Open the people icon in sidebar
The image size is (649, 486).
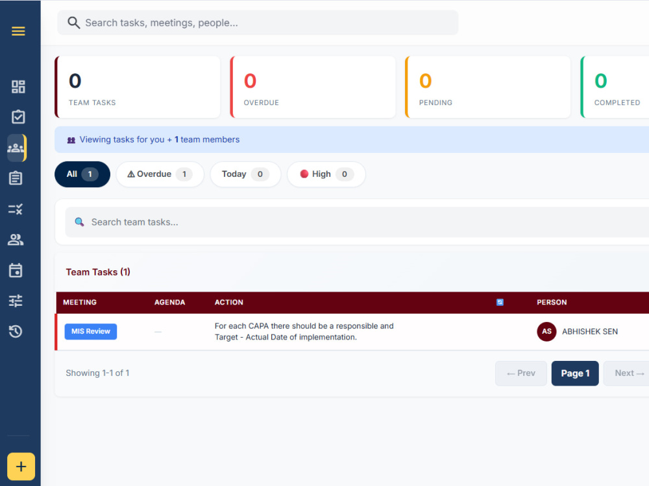(16, 240)
